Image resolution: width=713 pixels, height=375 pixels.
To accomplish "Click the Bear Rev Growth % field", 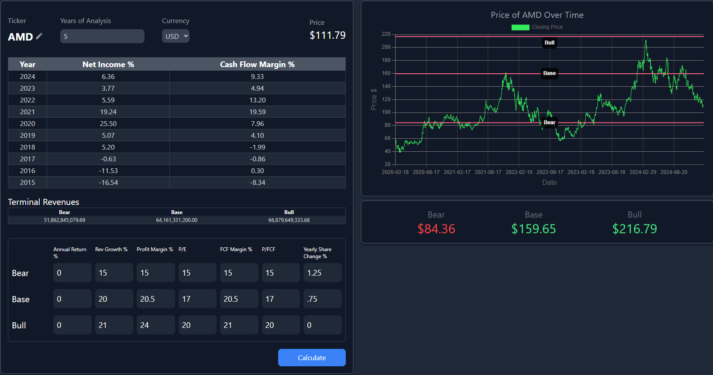I will click(x=114, y=273).
